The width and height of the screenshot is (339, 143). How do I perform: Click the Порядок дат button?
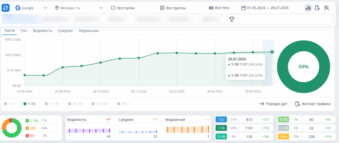click(273, 104)
